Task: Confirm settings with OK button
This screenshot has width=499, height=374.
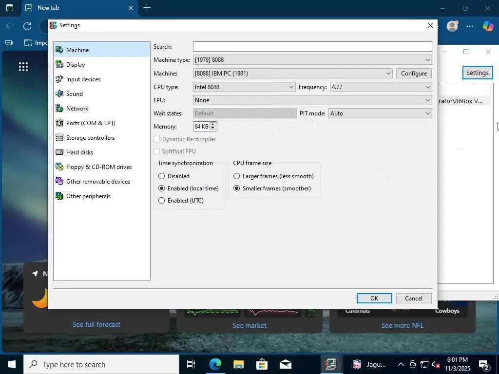Action: click(374, 298)
